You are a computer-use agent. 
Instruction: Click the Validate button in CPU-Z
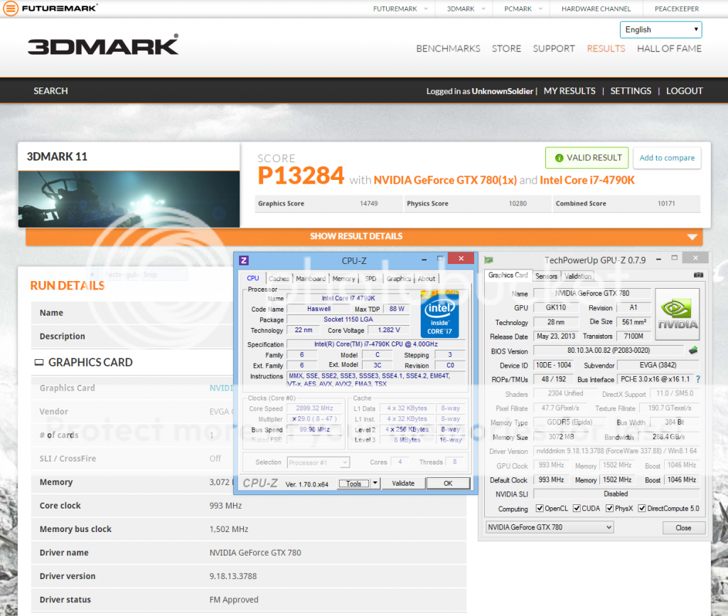click(403, 483)
